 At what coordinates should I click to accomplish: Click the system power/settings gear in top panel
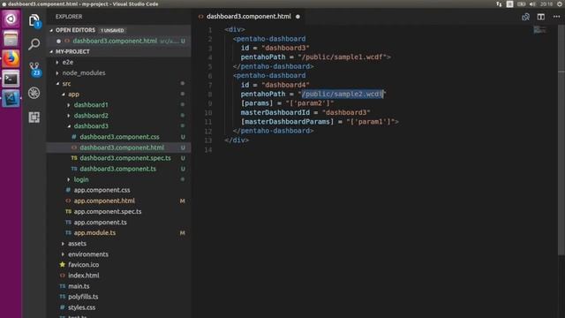pyautogui.click(x=560, y=4)
